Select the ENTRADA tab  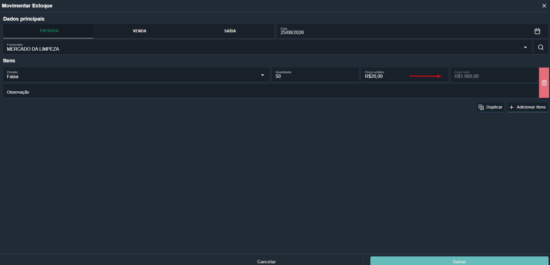coord(48,31)
